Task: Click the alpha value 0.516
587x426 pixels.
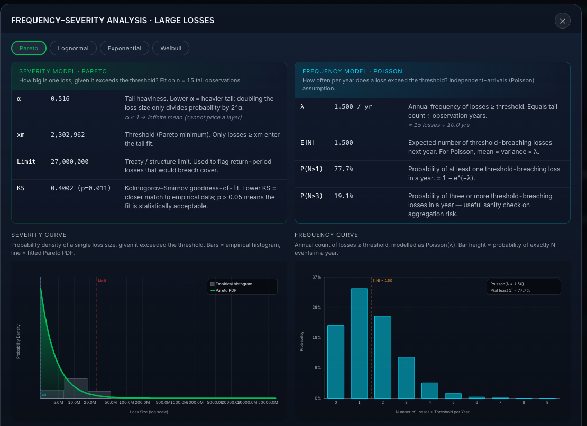Action: pos(60,99)
